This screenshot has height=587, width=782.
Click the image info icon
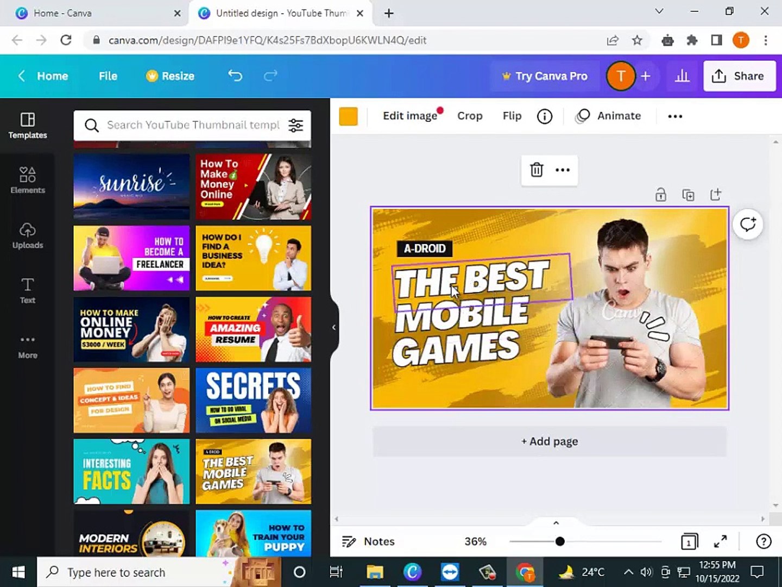pyautogui.click(x=545, y=116)
